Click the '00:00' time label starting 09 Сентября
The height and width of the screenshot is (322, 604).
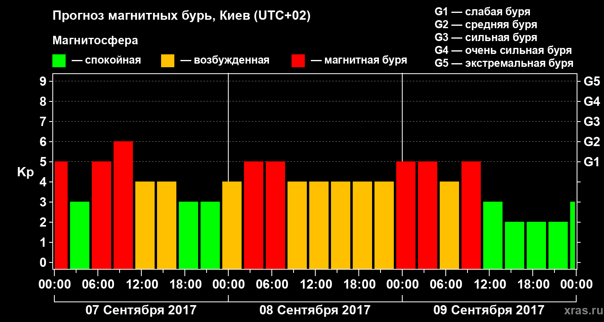402,285
